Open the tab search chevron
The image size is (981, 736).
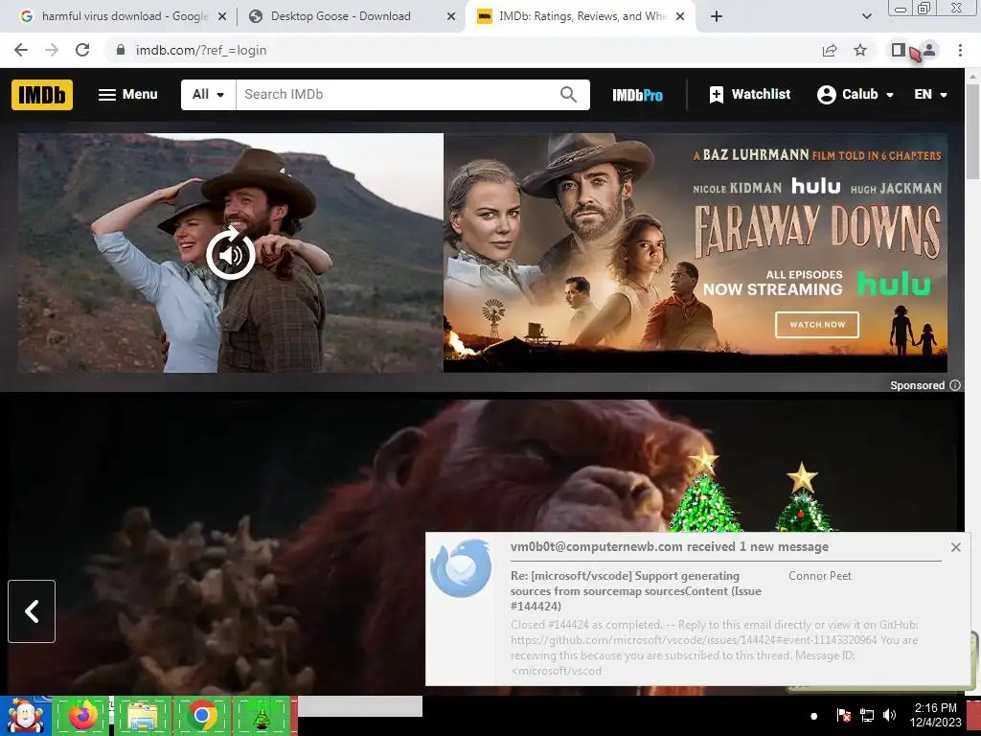tap(866, 17)
